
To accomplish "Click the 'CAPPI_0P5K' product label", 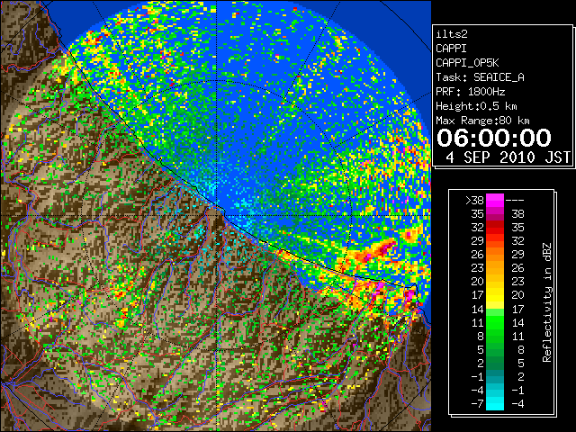I will pyautogui.click(x=467, y=63).
